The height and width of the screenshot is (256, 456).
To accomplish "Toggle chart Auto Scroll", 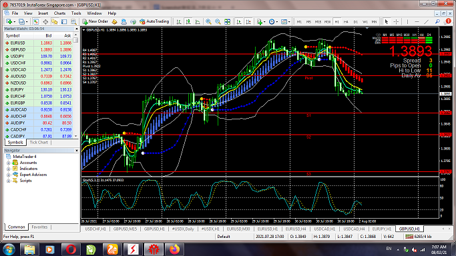I will pos(239,21).
